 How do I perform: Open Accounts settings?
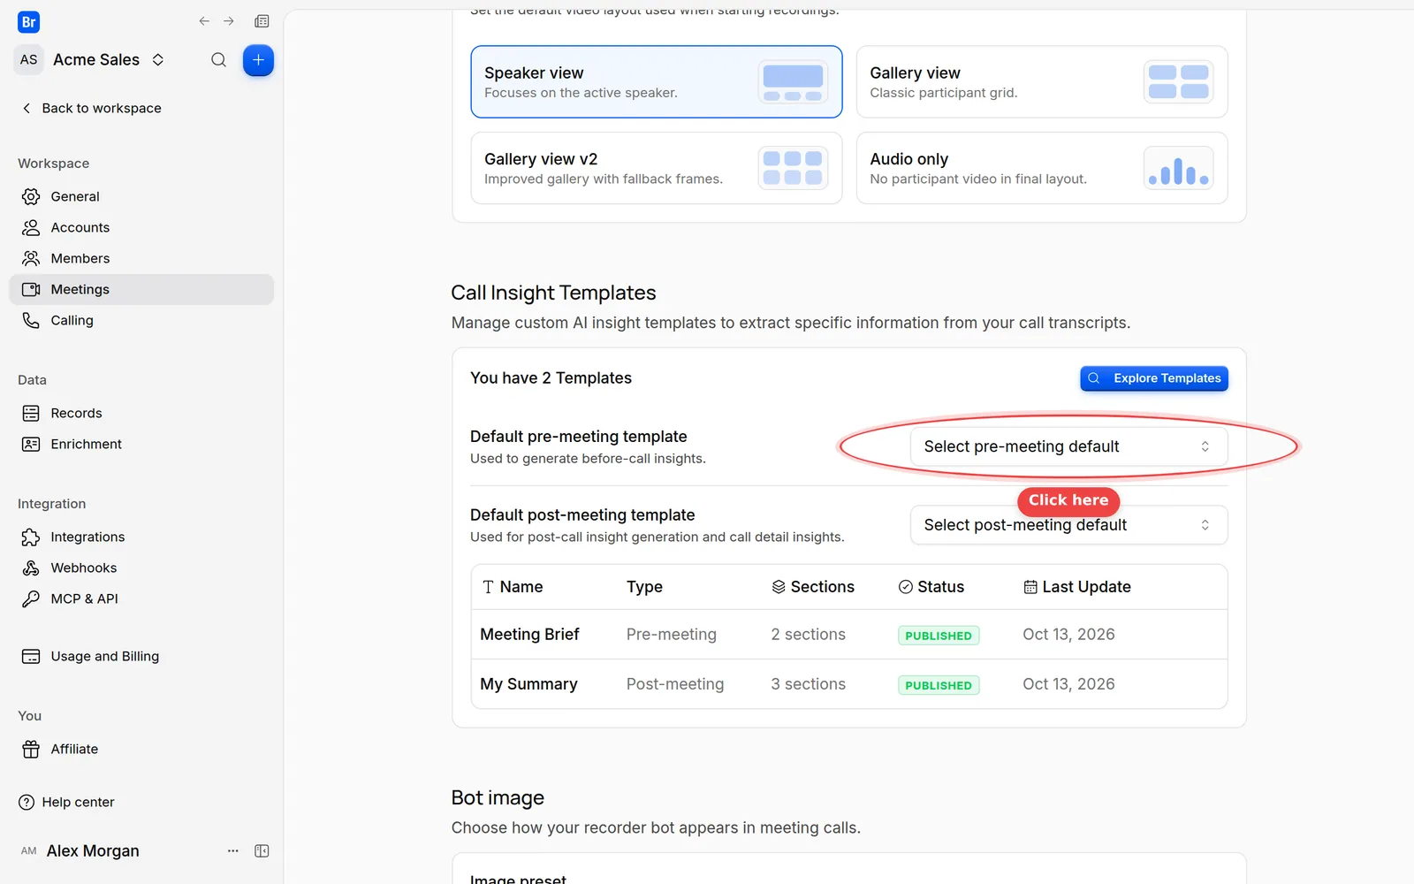141,227
